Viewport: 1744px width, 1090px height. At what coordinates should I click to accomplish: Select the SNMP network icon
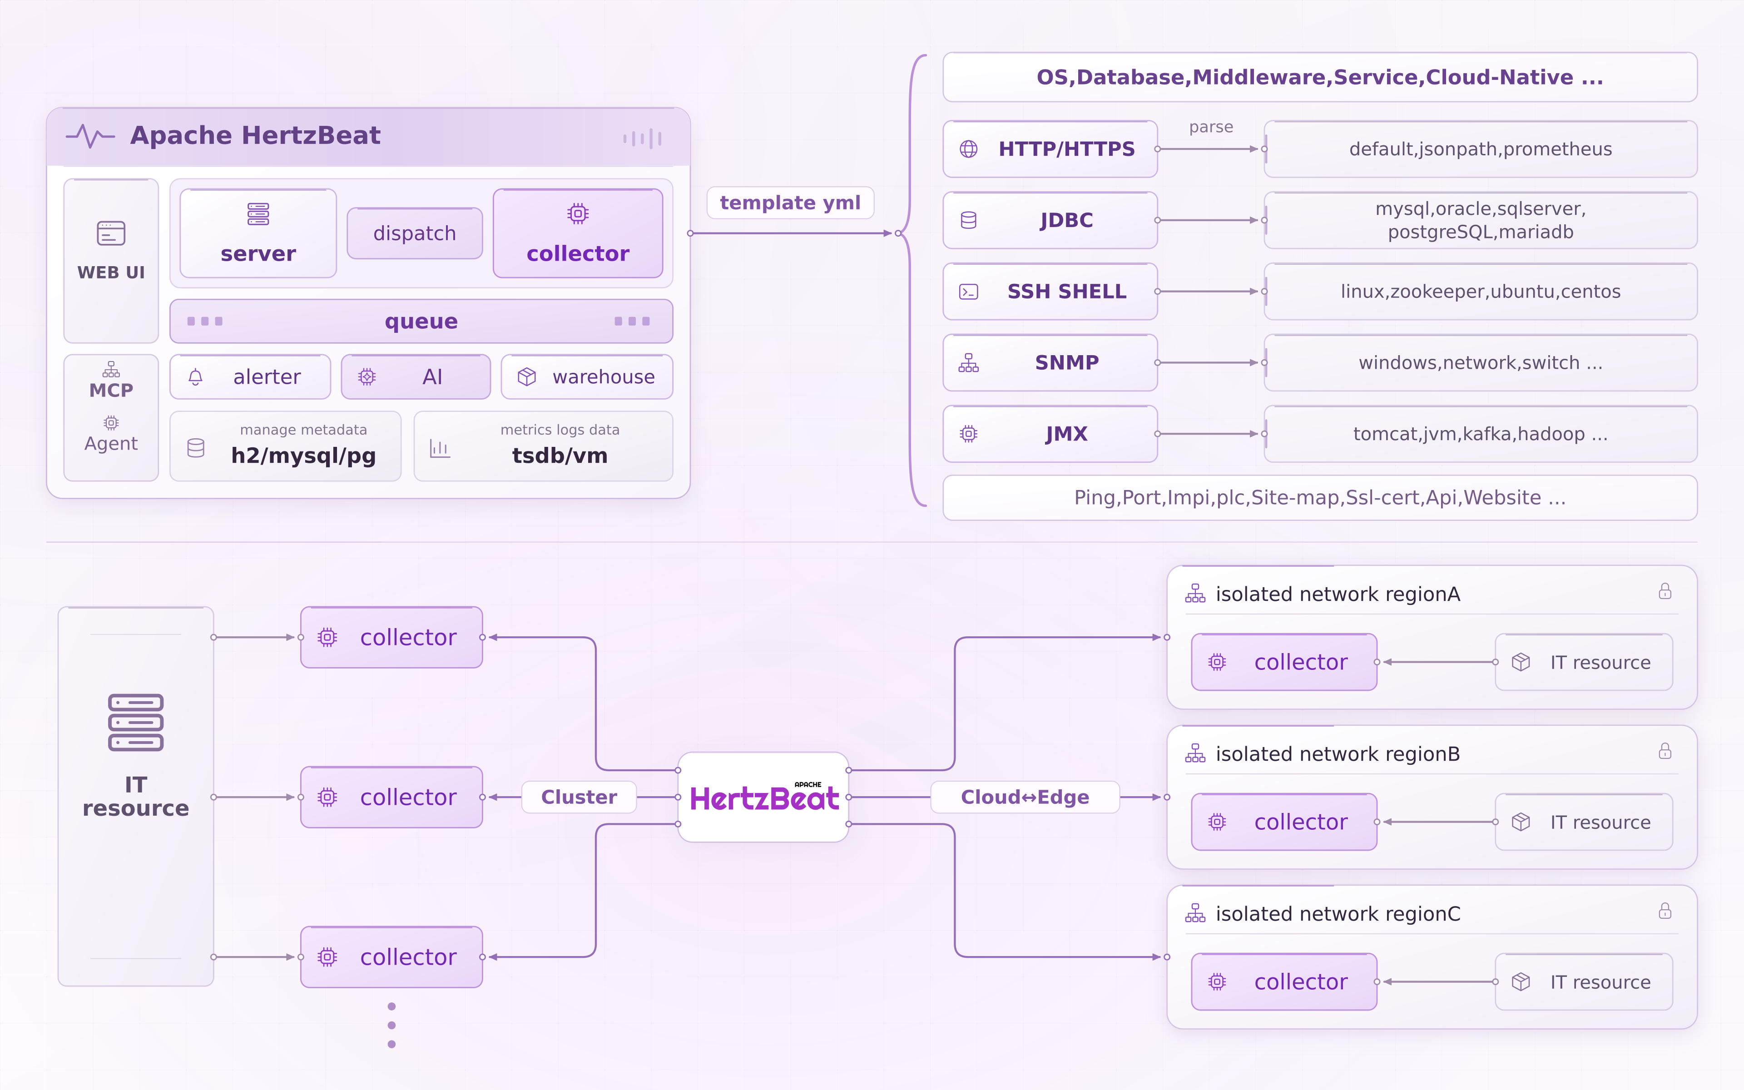point(969,362)
